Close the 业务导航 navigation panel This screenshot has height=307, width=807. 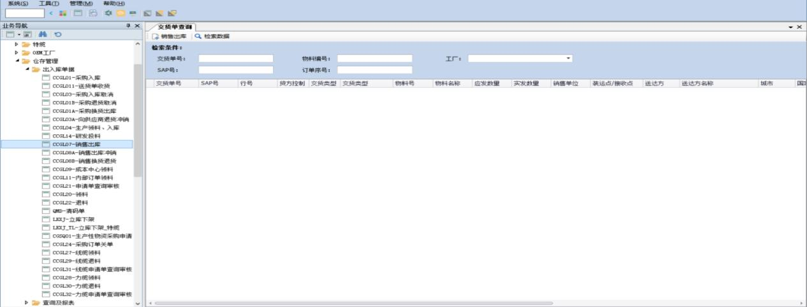137,25
